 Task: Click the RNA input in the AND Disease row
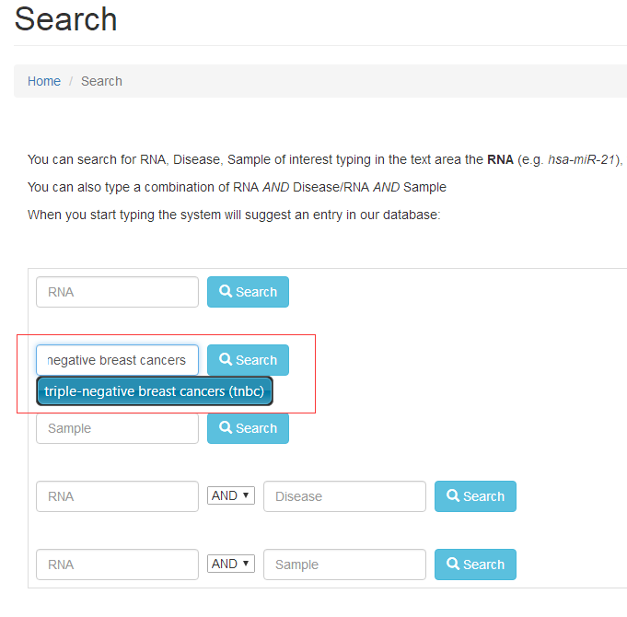[117, 496]
